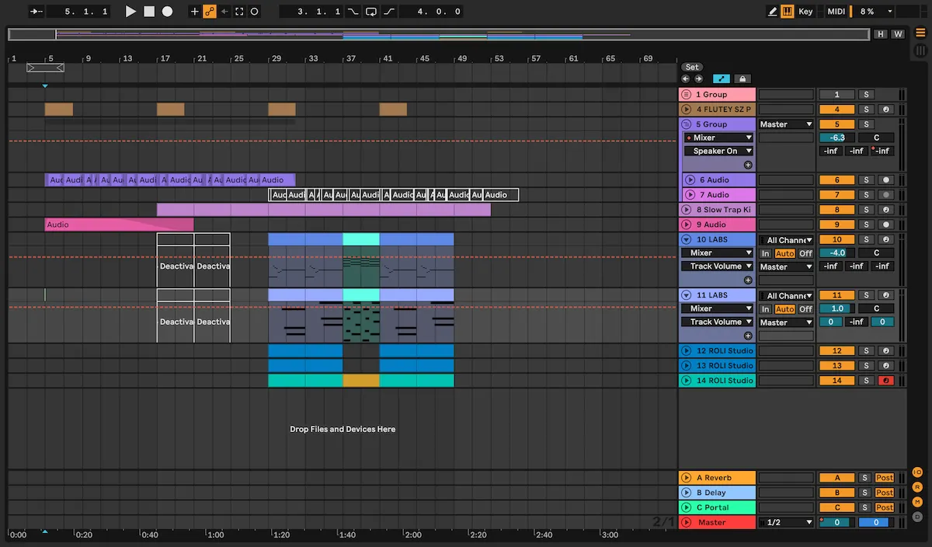932x547 pixels.
Task: Collapse the 11 LABS track
Action: (686, 295)
